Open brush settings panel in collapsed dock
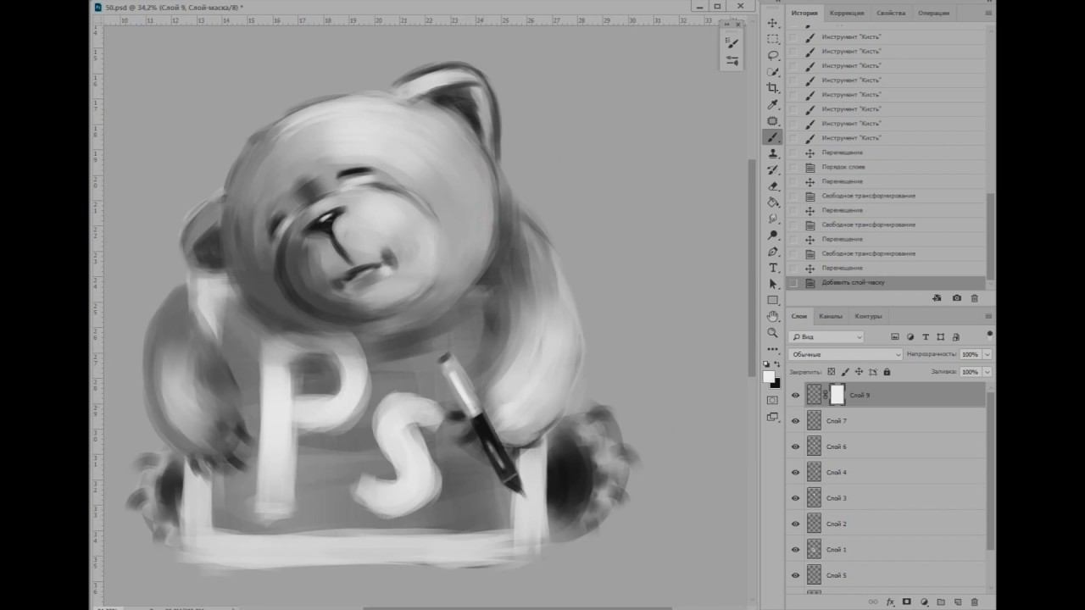This screenshot has width=1085, height=610. (732, 43)
